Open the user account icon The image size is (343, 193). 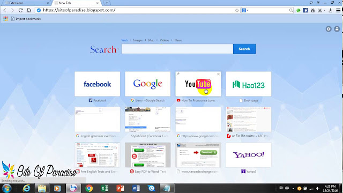click(337, 29)
